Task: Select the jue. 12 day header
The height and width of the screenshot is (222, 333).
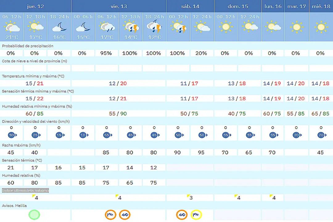Action: click(x=35, y=6)
